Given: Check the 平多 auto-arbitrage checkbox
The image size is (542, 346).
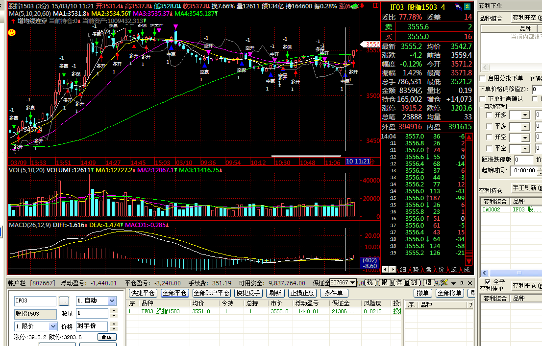Looking at the screenshot, I should coord(489,126).
